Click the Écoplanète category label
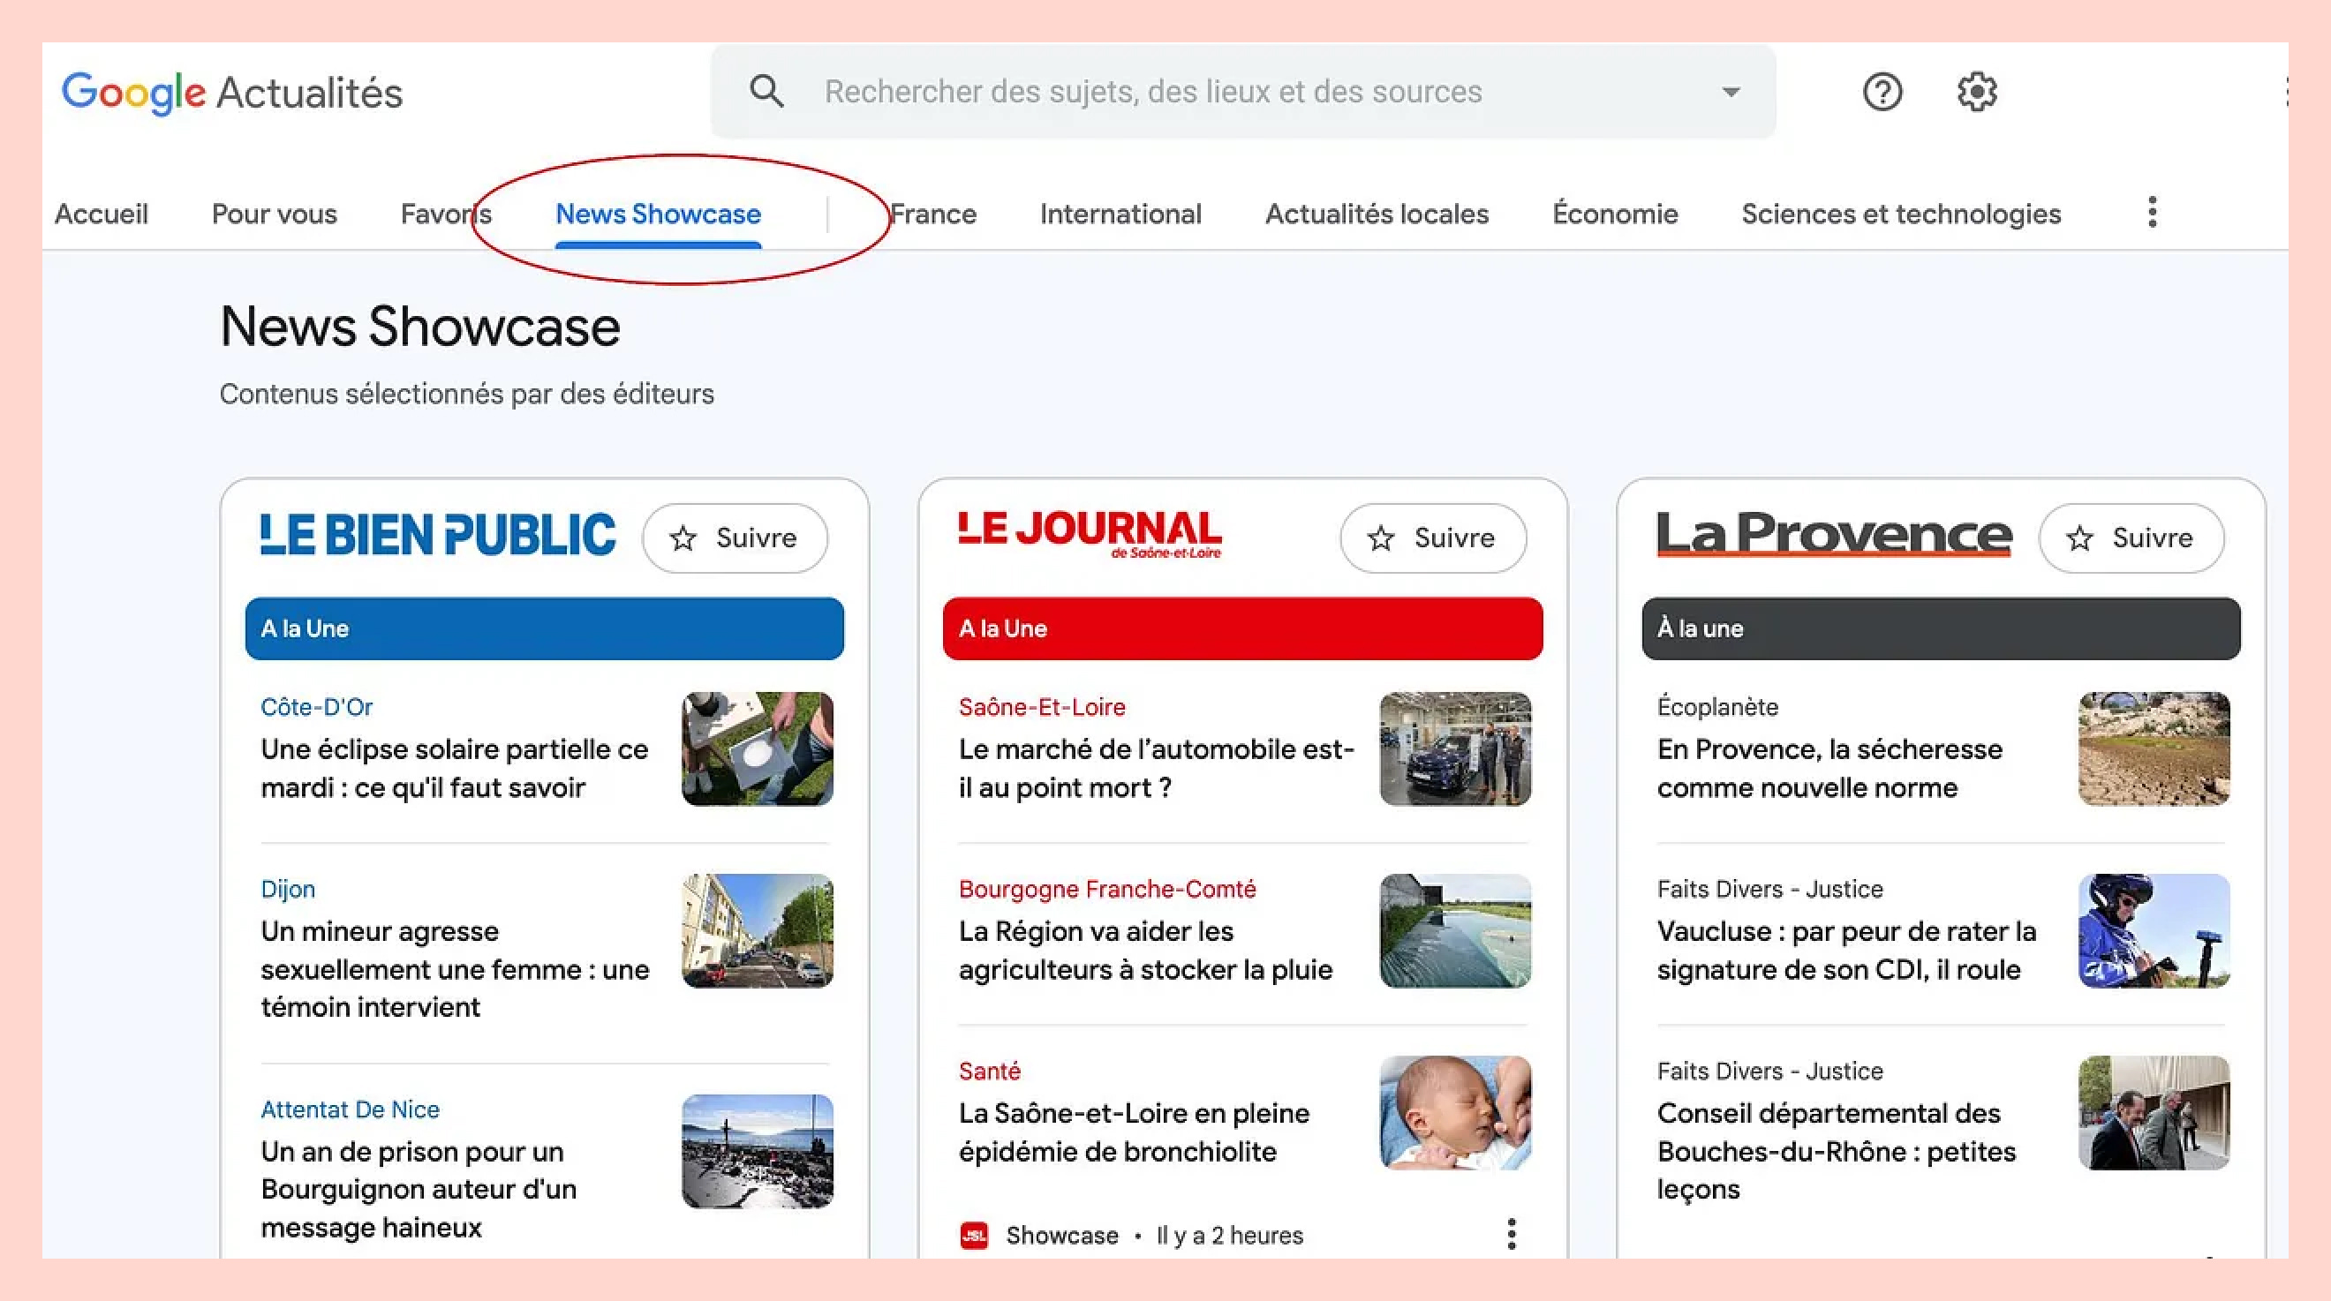The width and height of the screenshot is (2331, 1301). (x=1717, y=707)
